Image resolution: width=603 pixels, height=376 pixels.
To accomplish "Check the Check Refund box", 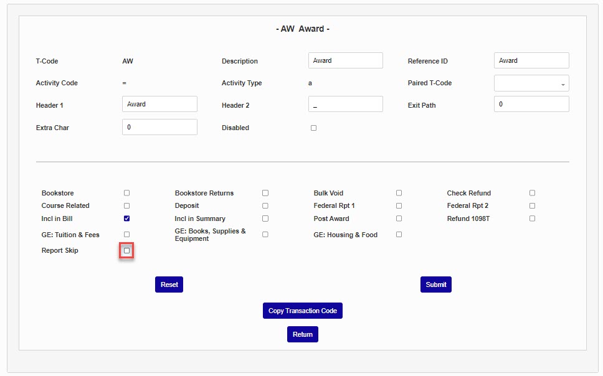I will (532, 193).
